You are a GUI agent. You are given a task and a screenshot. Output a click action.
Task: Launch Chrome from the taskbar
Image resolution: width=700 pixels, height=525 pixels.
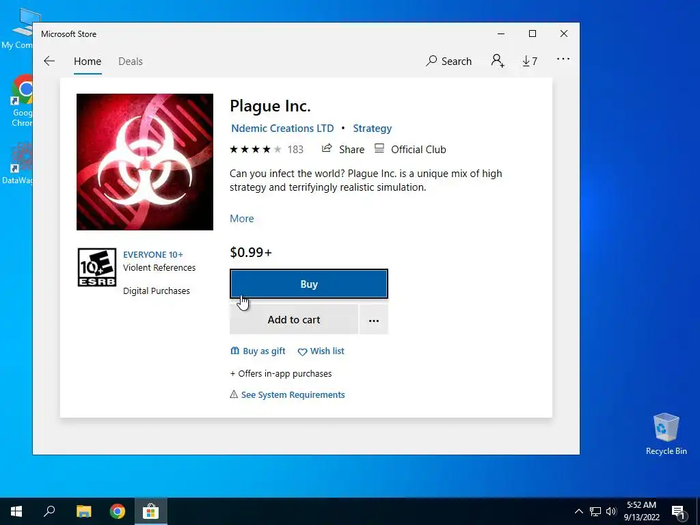(x=118, y=511)
